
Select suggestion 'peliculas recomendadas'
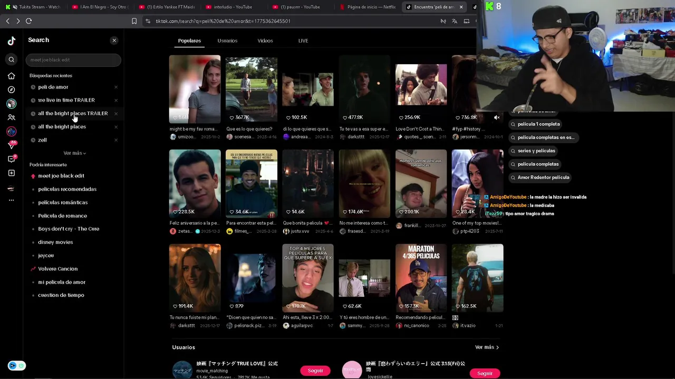pos(67,189)
